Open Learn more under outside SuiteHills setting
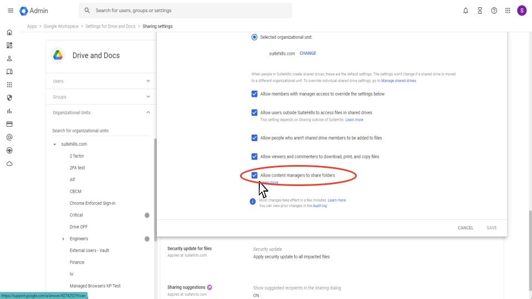 [x=354, y=120]
